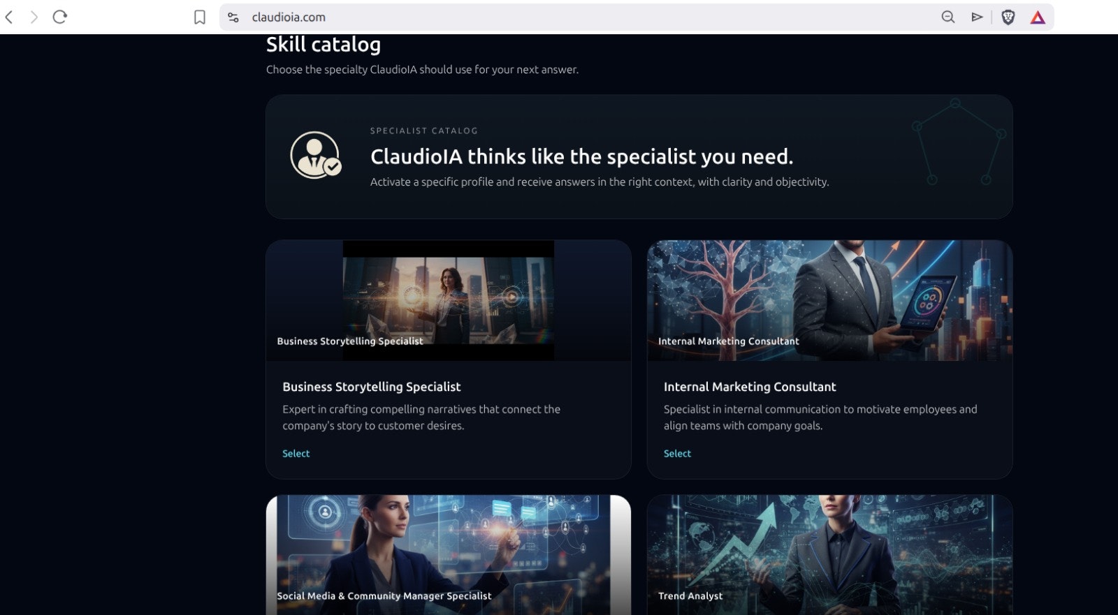Viewport: 1118px width, 615px height.
Task: Click the 'Specialist in internal communication' description
Action: point(820,417)
